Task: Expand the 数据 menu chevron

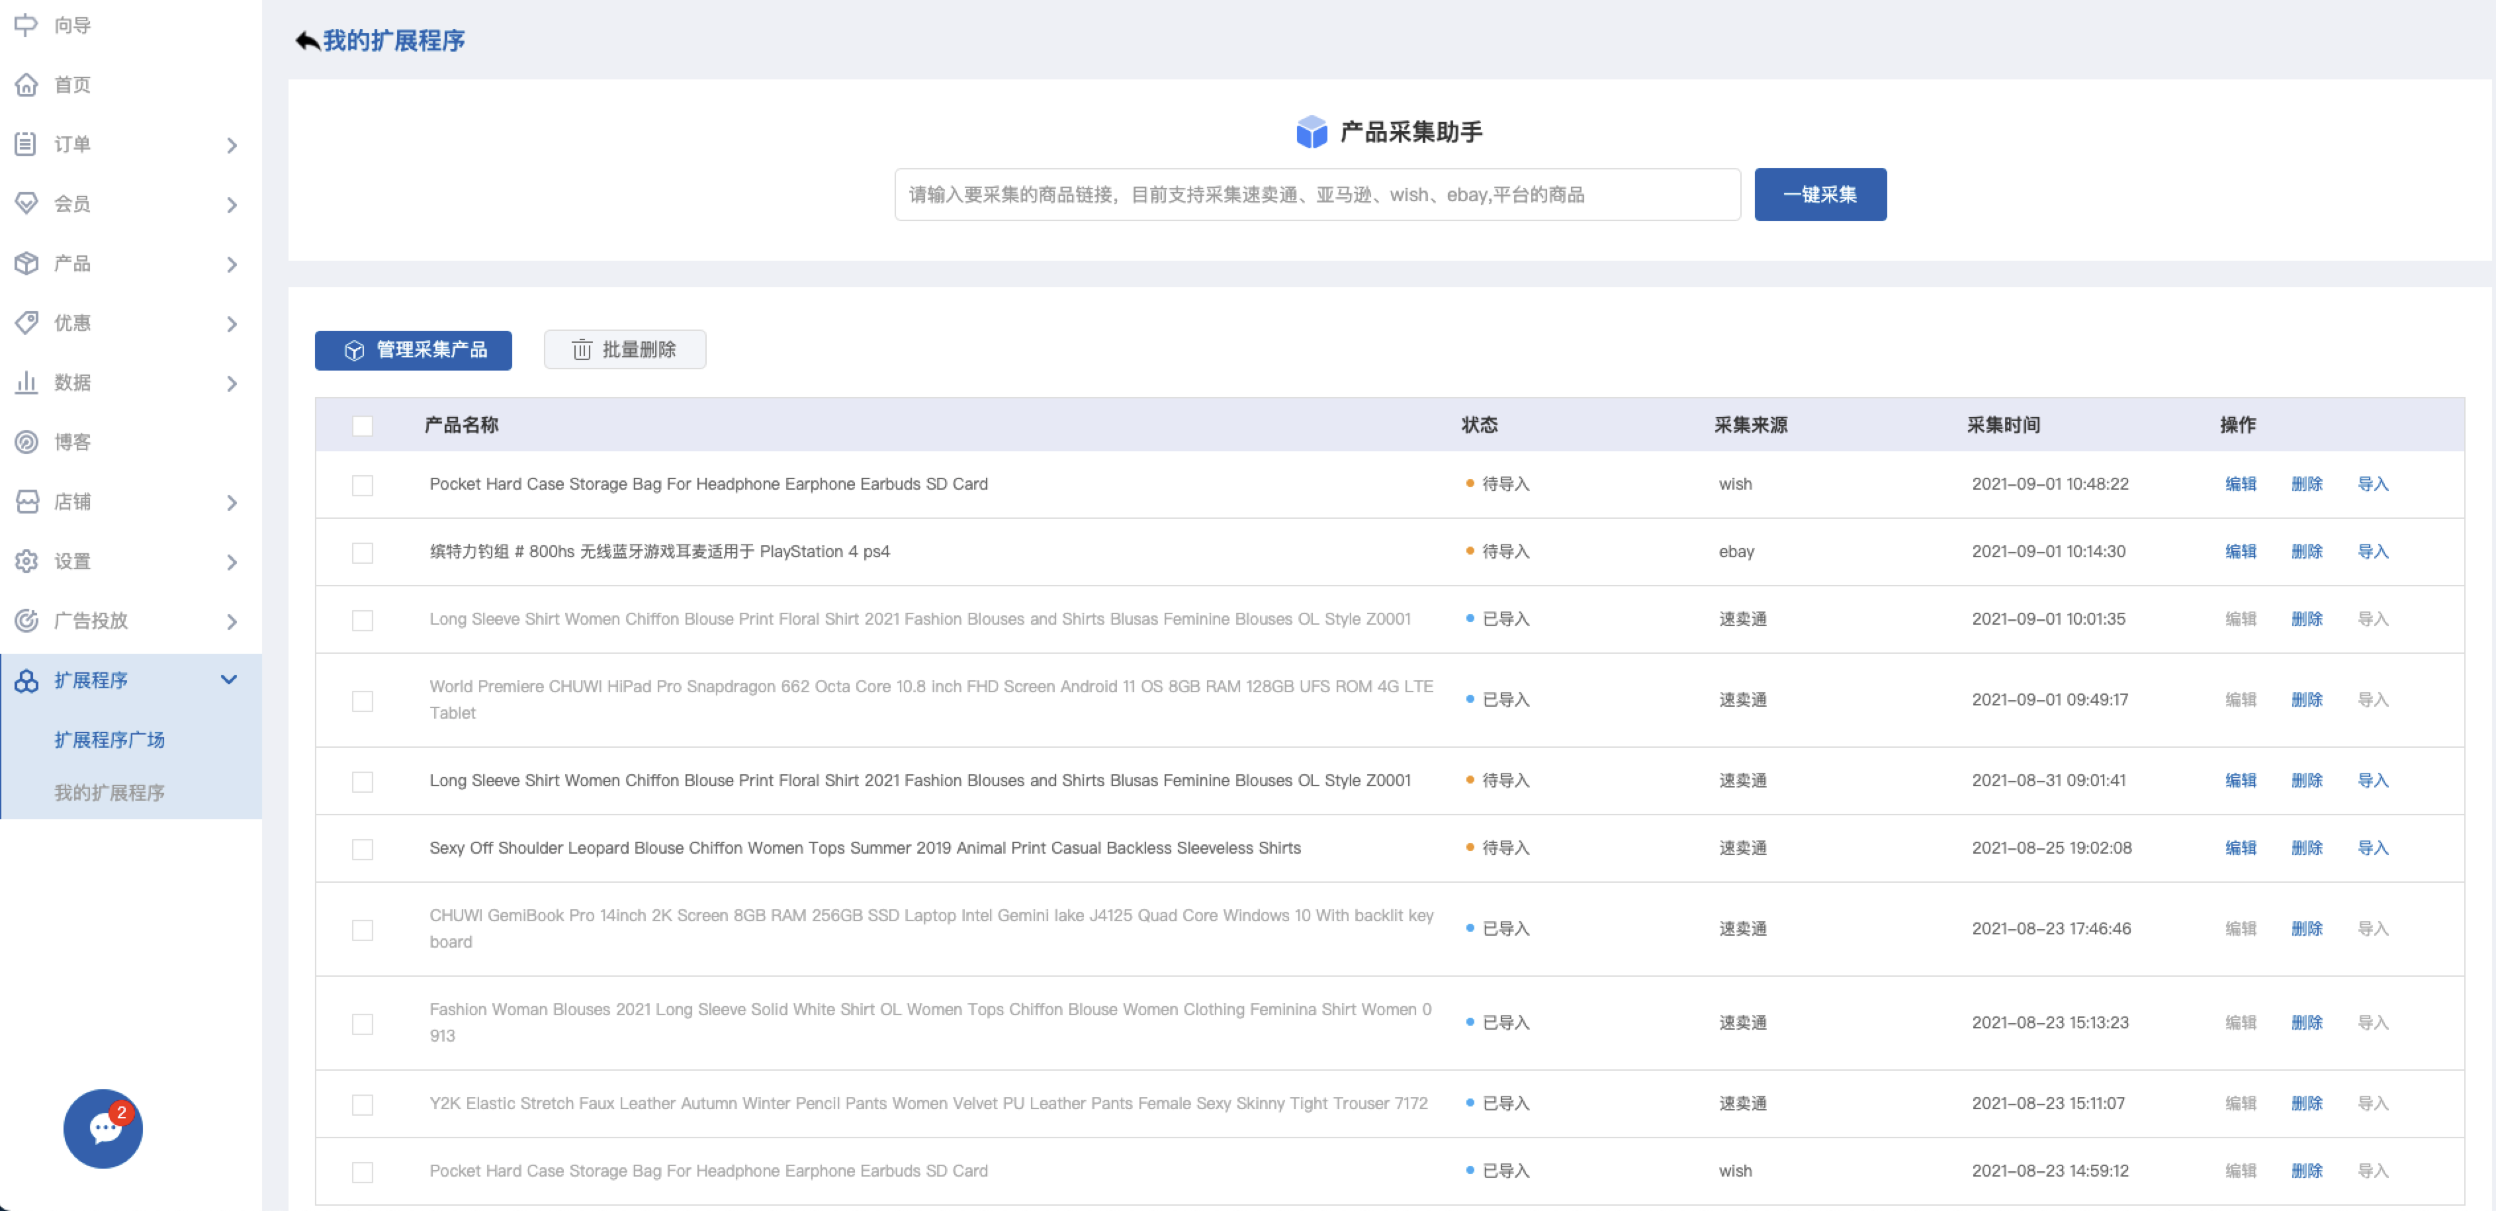Action: (232, 384)
